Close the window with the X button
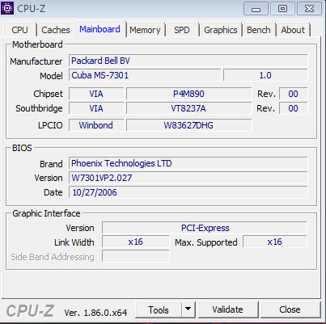The image size is (326, 324). pyautogui.click(x=309, y=9)
